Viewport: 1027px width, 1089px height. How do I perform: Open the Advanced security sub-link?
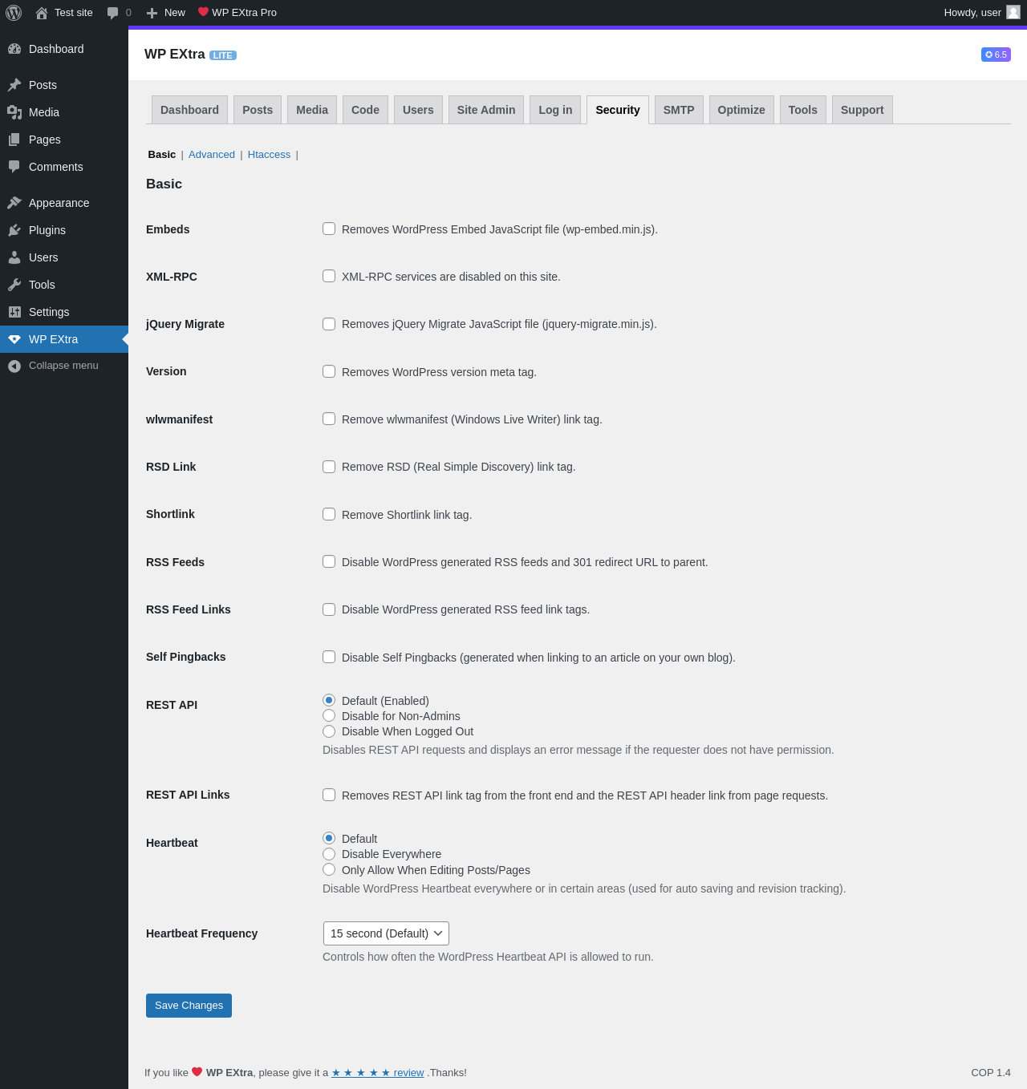pos(212,155)
